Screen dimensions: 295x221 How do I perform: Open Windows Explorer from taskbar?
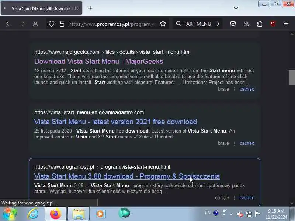[x=78, y=214]
